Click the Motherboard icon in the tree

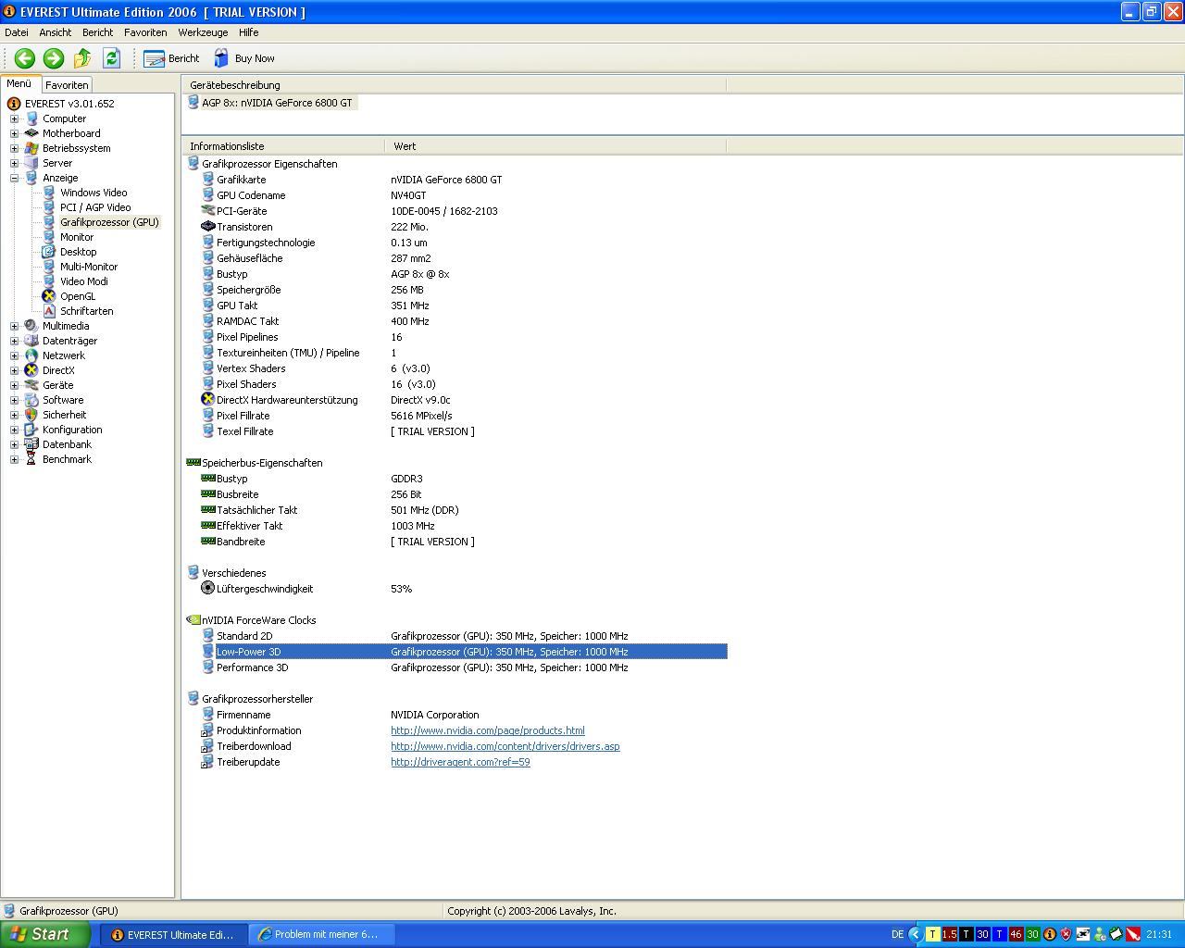tap(31, 133)
